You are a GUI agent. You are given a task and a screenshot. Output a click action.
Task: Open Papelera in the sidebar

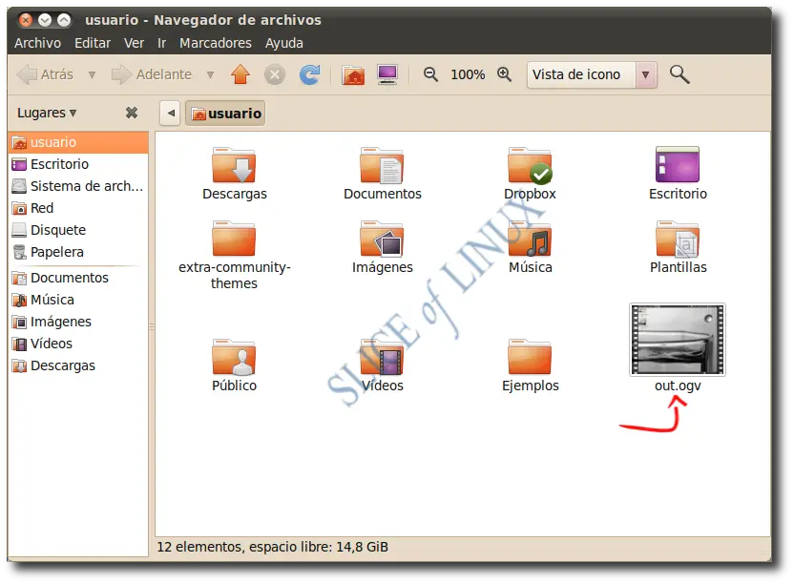click(78, 252)
